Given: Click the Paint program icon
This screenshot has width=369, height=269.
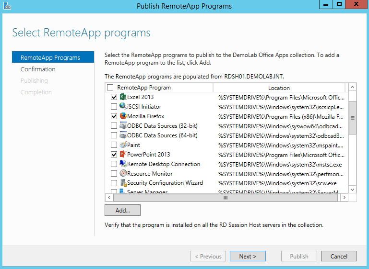Looking at the screenshot, I should point(123,145).
